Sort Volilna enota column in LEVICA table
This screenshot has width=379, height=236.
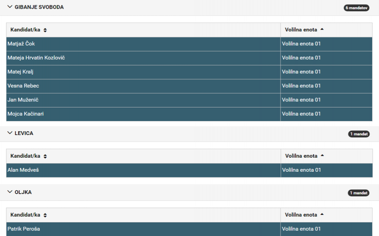click(x=322, y=156)
